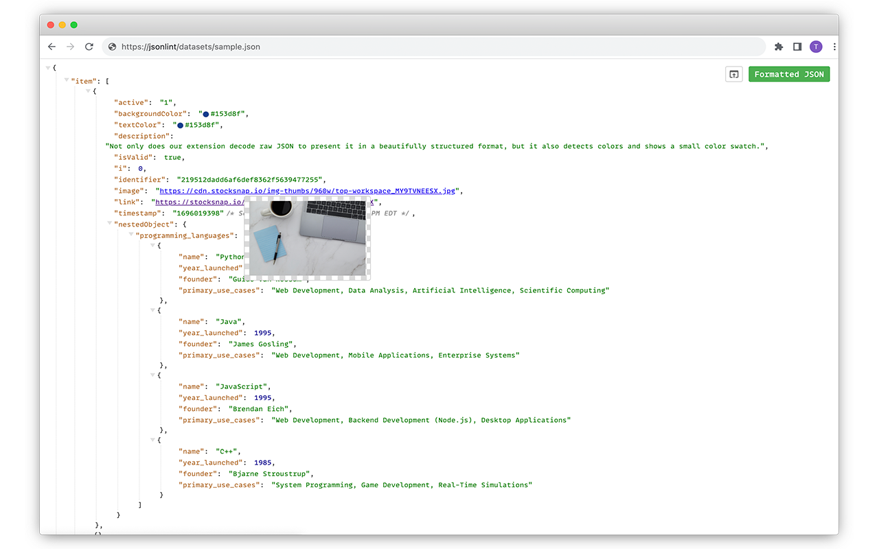Click the back navigation arrow
Image resolution: width=879 pixels, height=549 pixels.
[52, 47]
